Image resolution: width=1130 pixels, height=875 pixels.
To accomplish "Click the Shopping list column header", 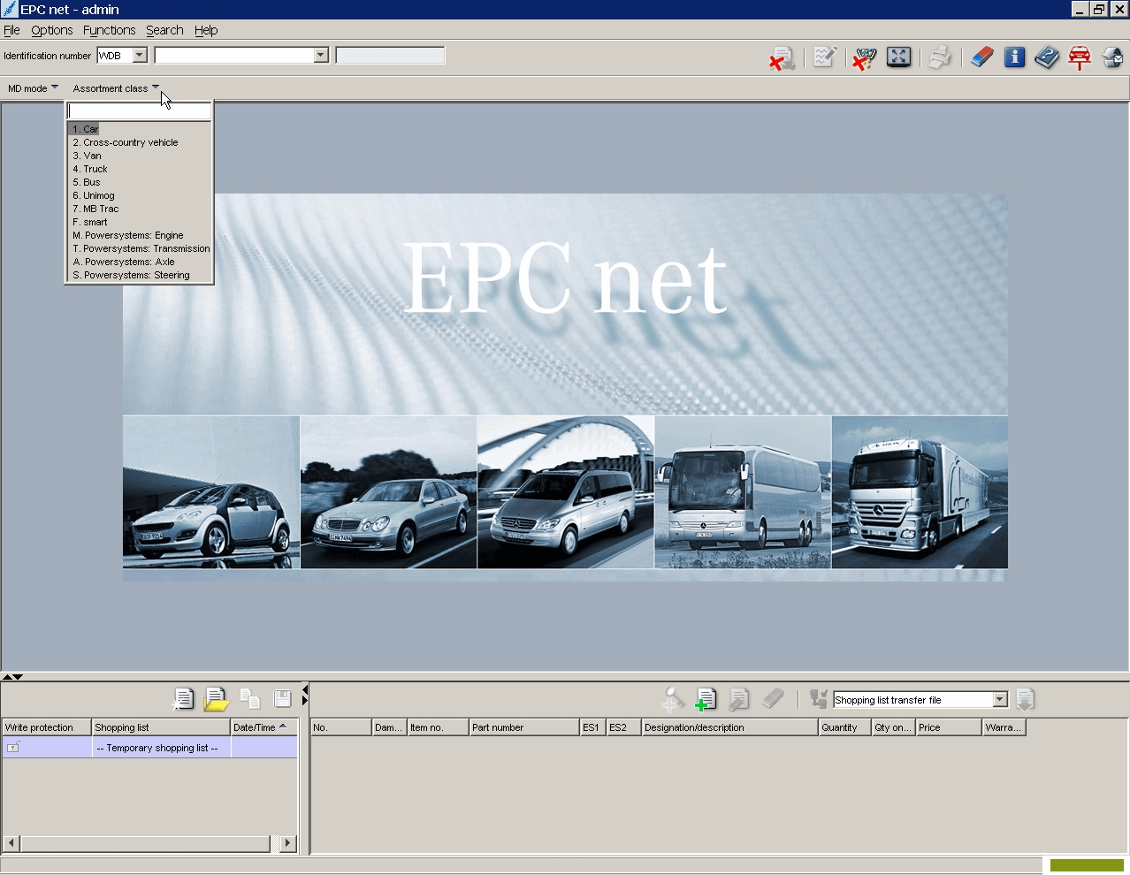I will tap(161, 727).
